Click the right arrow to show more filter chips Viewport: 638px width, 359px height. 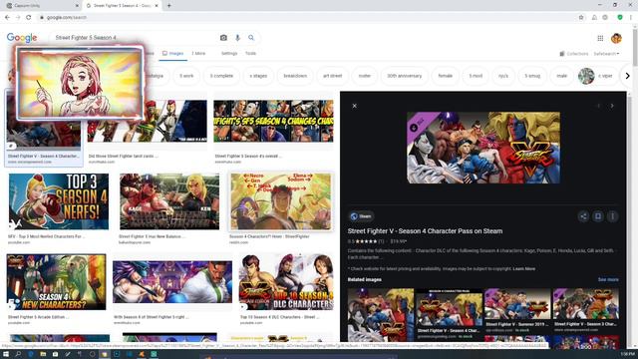tap(627, 76)
